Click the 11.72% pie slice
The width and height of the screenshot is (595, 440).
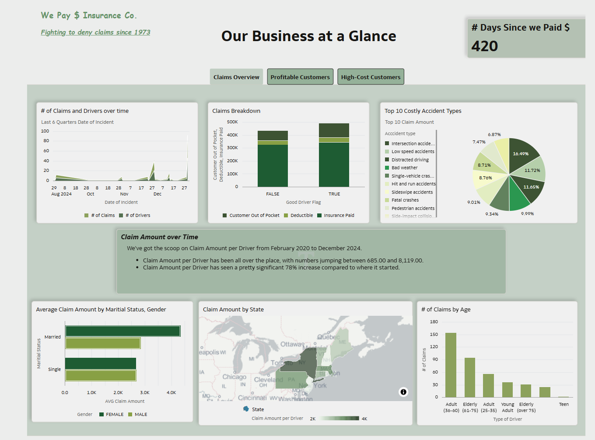(532, 170)
